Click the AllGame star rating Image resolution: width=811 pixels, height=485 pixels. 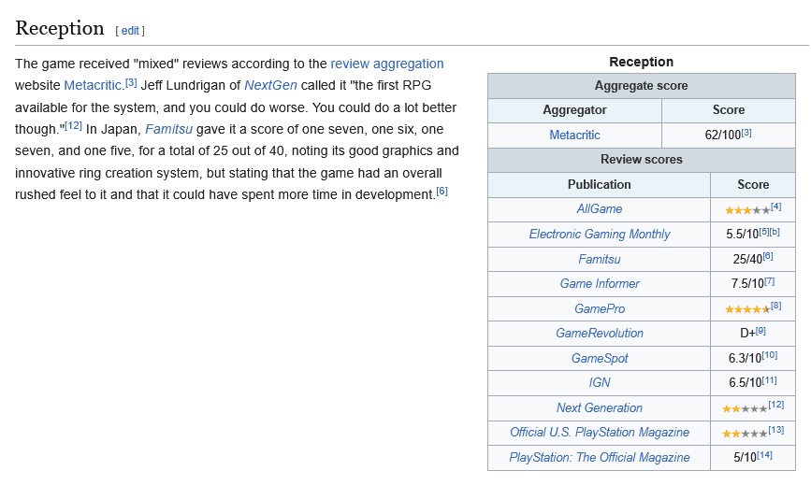[747, 210]
